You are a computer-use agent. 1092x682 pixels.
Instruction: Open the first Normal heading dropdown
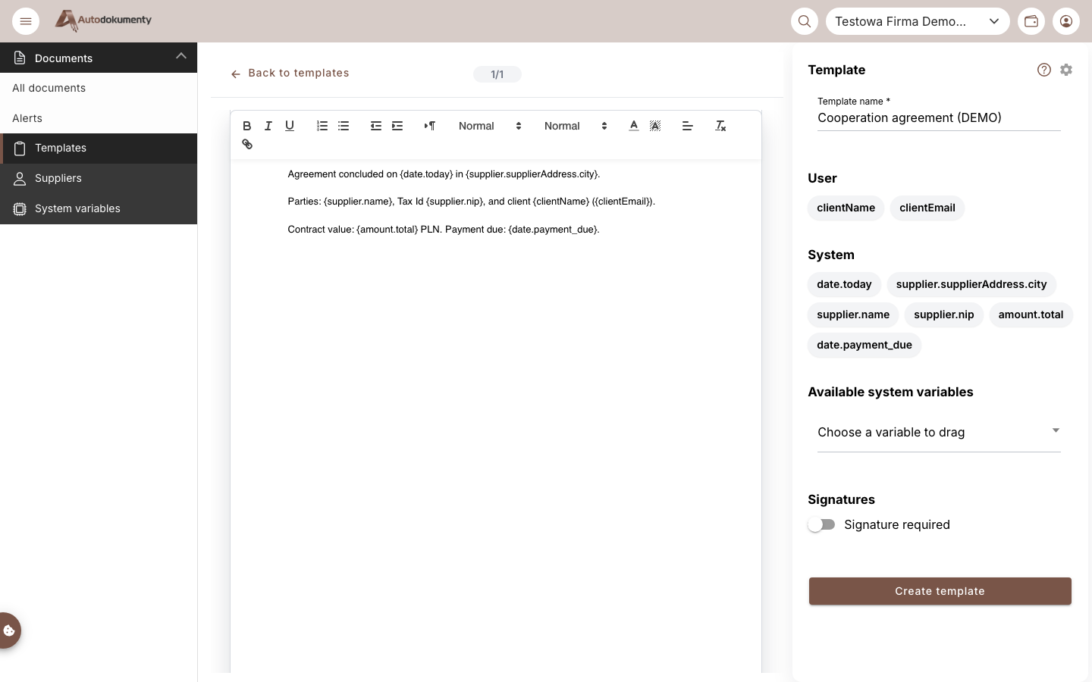coord(490,126)
